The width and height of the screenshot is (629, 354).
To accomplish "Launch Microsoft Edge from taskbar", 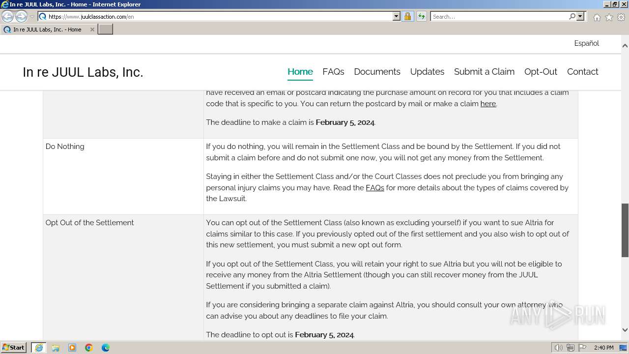I will (106, 348).
